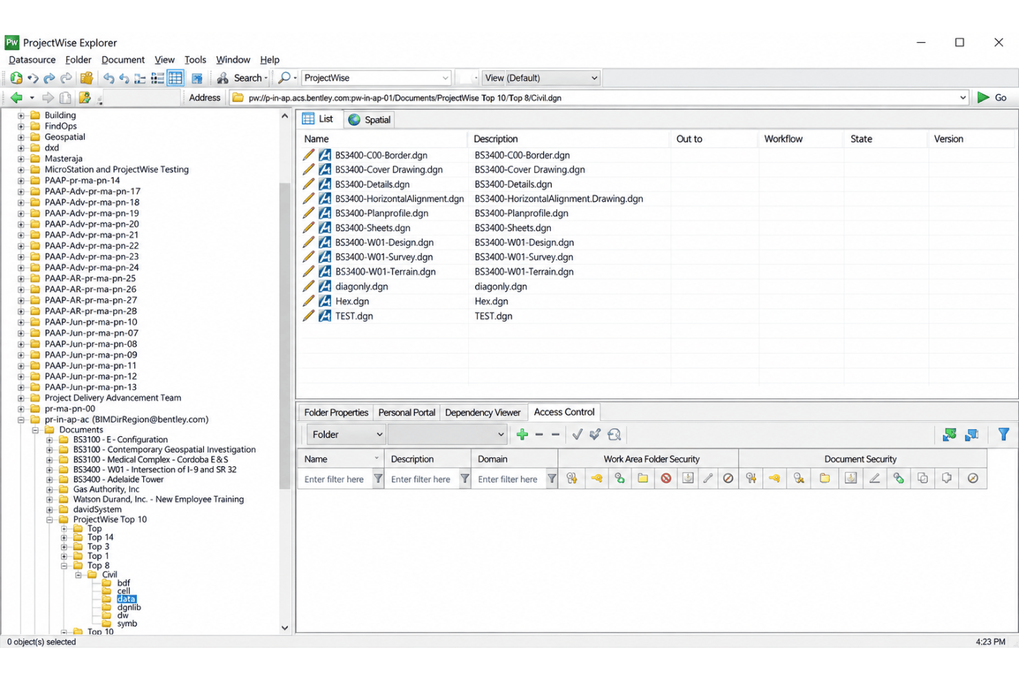Image resolution: width=1019 pixels, height=680 pixels.
Task: Open the Folder dropdown in Access Control
Action: click(x=345, y=435)
